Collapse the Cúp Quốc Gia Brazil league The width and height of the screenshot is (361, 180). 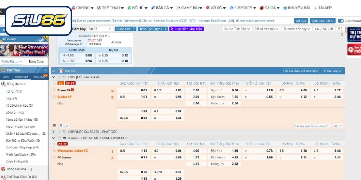click(x=53, y=77)
